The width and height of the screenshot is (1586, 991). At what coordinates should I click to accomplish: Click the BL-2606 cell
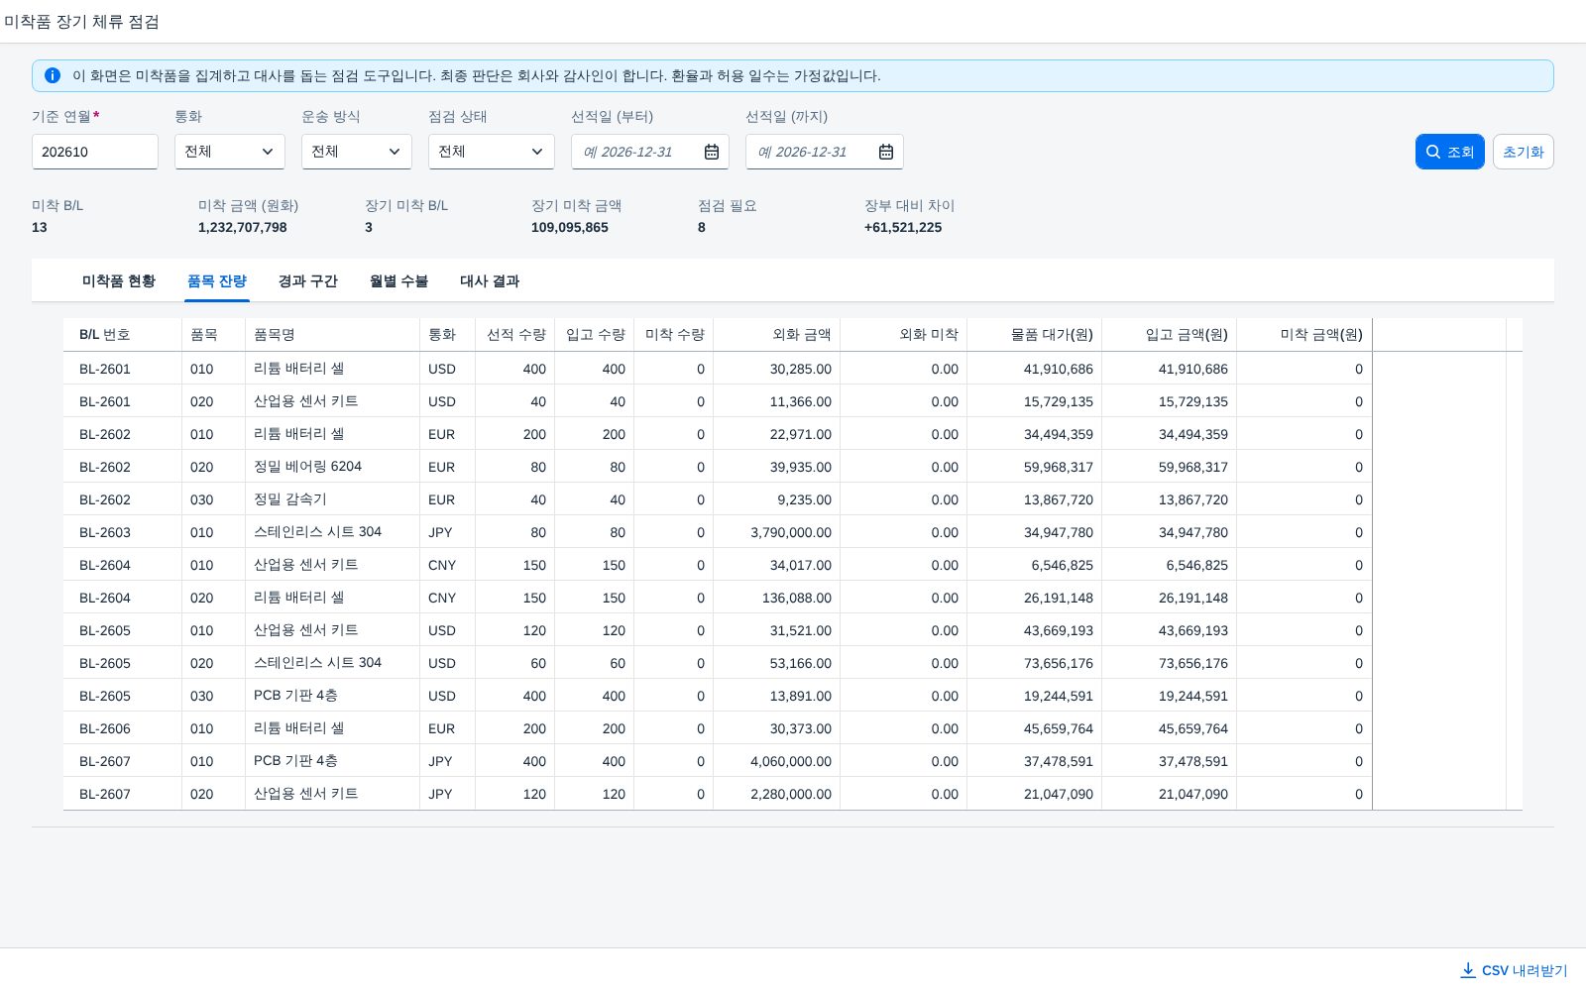[x=105, y=728]
